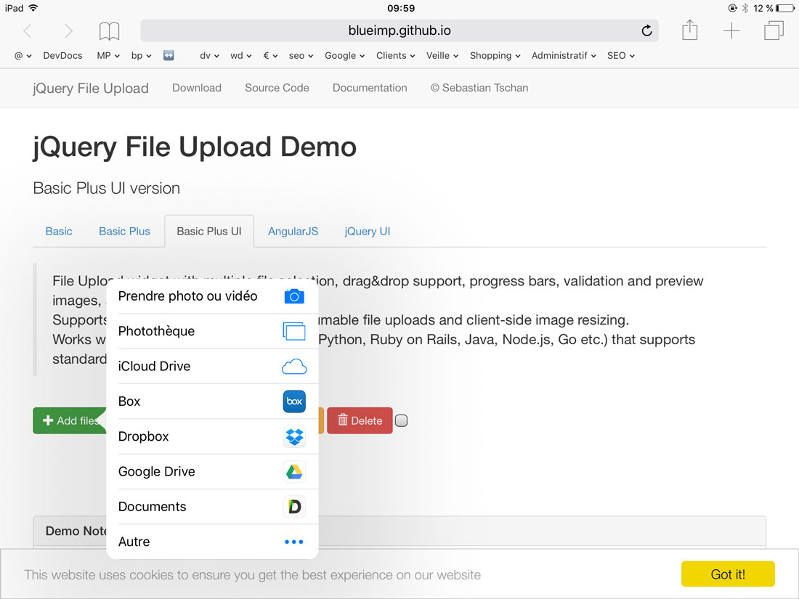The height and width of the screenshot is (599, 799).
Task: Expand the Veille bookmarks folder
Action: click(x=442, y=55)
